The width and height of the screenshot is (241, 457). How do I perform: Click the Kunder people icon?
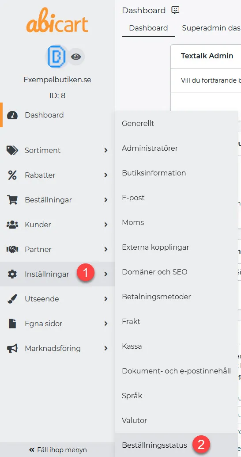pyautogui.click(x=12, y=225)
